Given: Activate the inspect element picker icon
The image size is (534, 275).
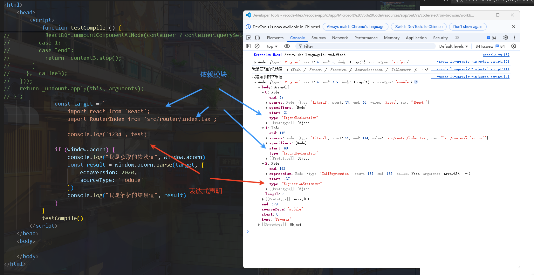Looking at the screenshot, I should 249,38.
